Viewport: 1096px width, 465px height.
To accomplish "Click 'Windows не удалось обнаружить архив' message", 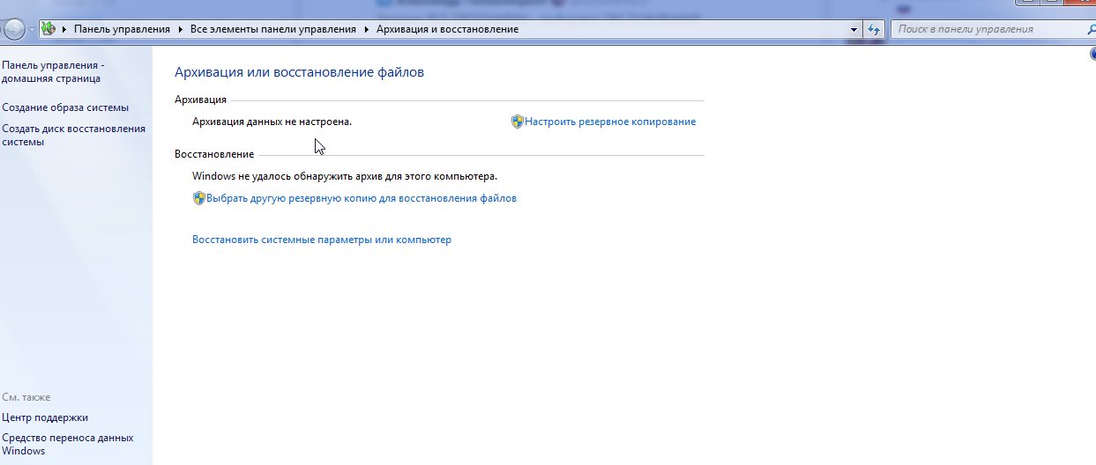I will [345, 176].
